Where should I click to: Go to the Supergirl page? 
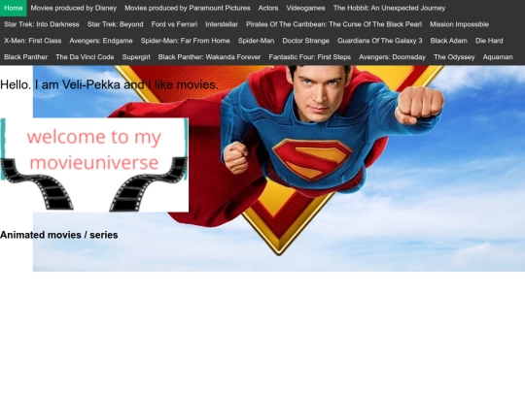[136, 57]
